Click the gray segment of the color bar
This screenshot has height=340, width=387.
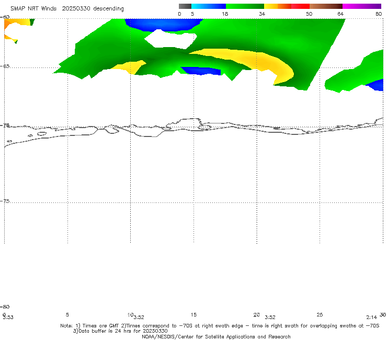[x=185, y=6]
